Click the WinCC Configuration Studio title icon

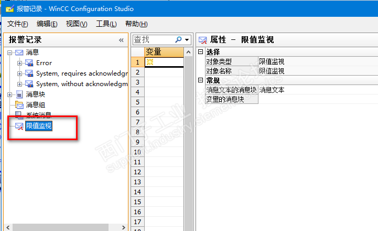pos(9,9)
